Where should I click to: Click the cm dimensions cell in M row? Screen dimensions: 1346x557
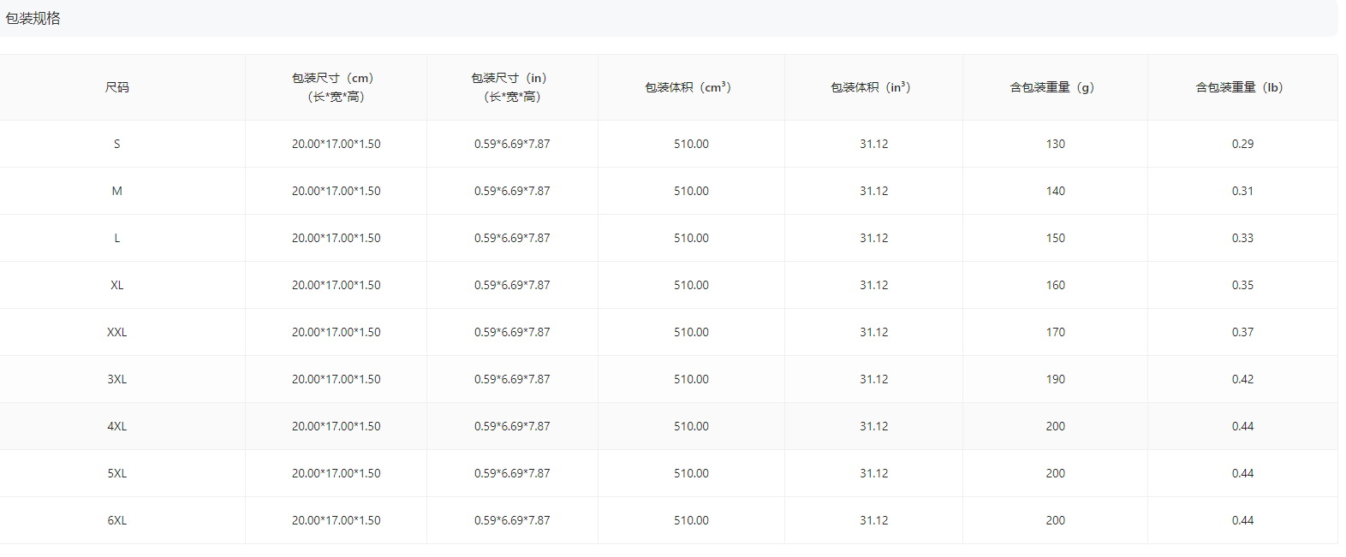[336, 191]
